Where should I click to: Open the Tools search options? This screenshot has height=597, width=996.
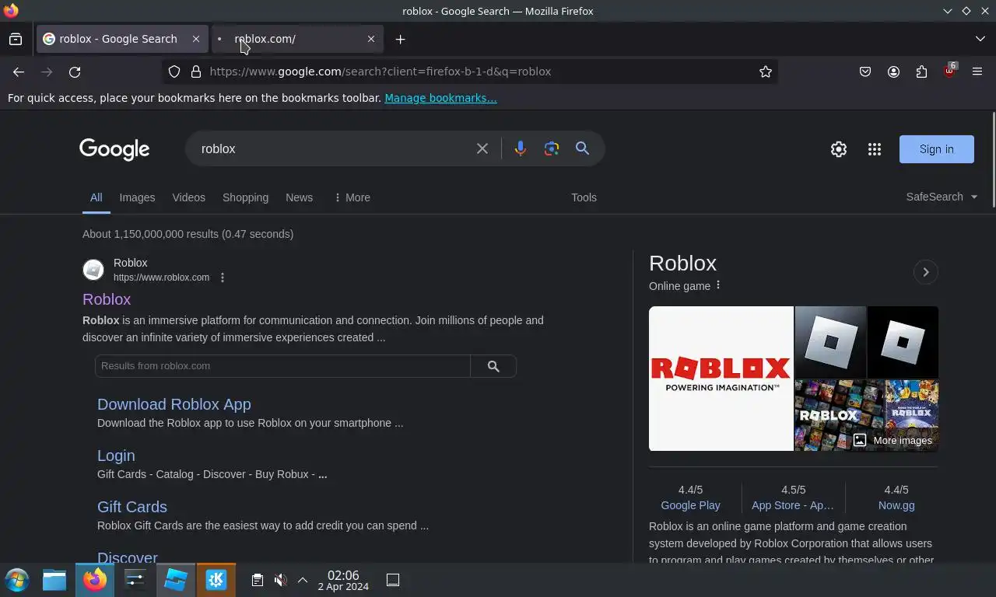coord(584,197)
